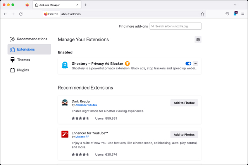Screen dimensions: 248x165
Task: Switch to the Themes section
Action: coord(23,60)
